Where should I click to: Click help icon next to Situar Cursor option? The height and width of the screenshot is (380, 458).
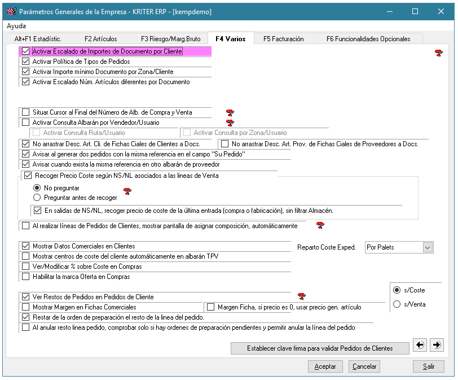point(230,113)
